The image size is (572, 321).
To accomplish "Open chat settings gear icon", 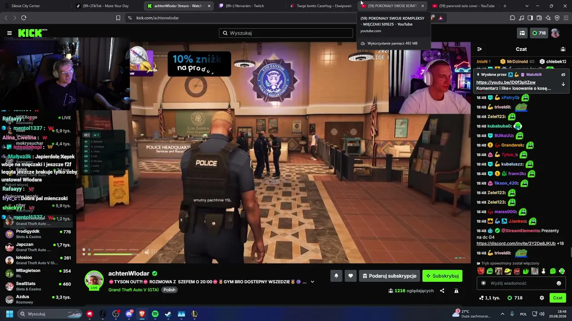I will click(x=542, y=298).
